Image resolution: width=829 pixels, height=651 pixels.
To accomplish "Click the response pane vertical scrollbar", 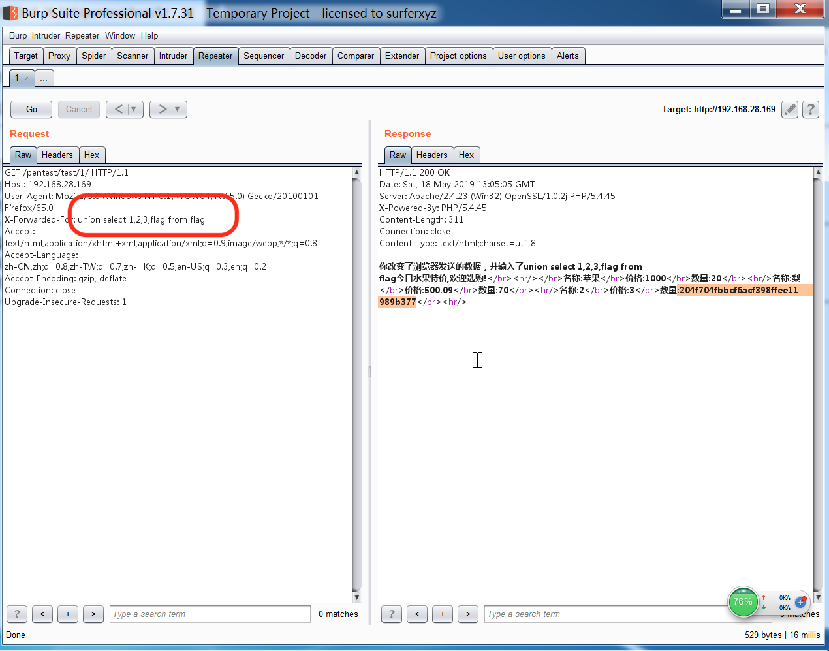I will 818,385.
